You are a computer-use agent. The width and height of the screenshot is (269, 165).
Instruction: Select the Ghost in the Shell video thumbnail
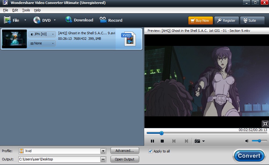click(14, 39)
